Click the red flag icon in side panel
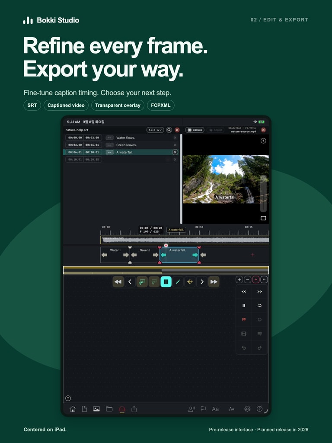Viewport: 332px width, 443px height. tap(244, 320)
